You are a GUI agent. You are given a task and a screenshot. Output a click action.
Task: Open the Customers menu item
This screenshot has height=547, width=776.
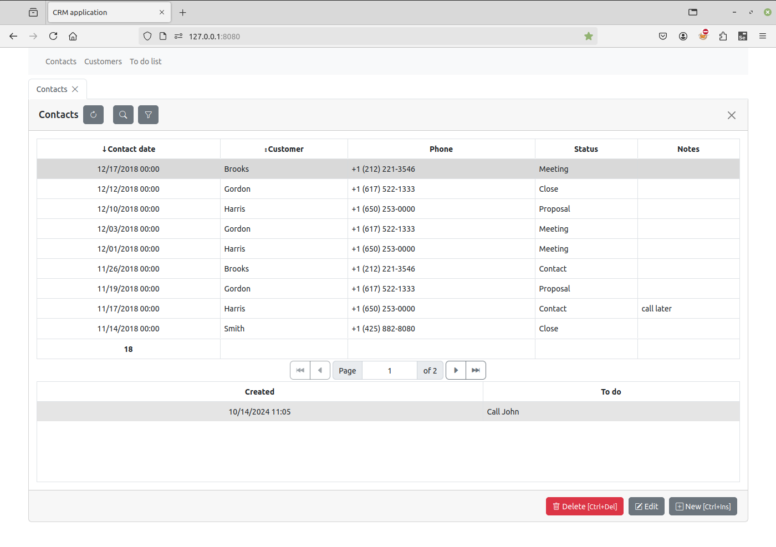[x=103, y=62]
